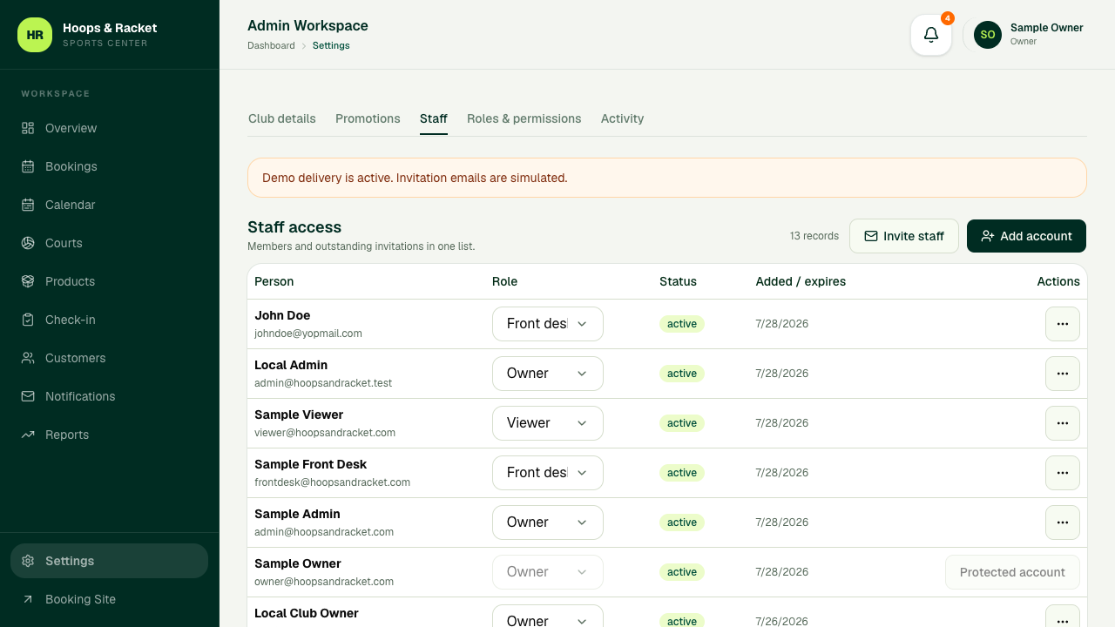Click the Add account button
Screen dimensions: 1115x627
coord(1026,236)
